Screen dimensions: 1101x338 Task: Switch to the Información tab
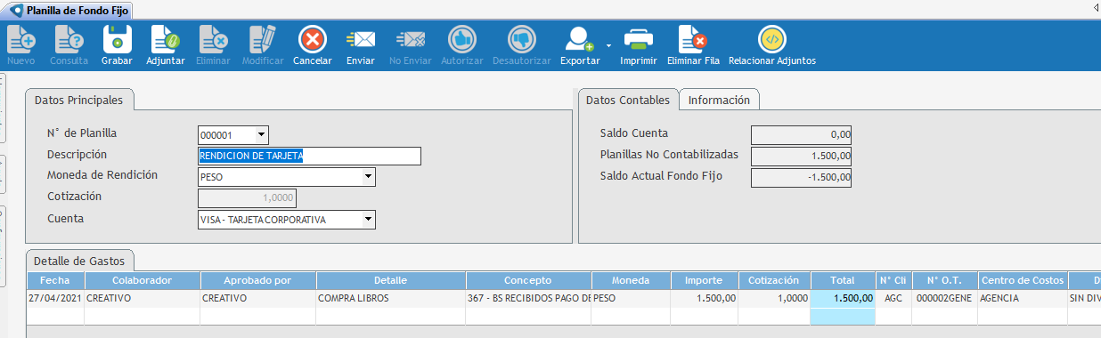[719, 101]
